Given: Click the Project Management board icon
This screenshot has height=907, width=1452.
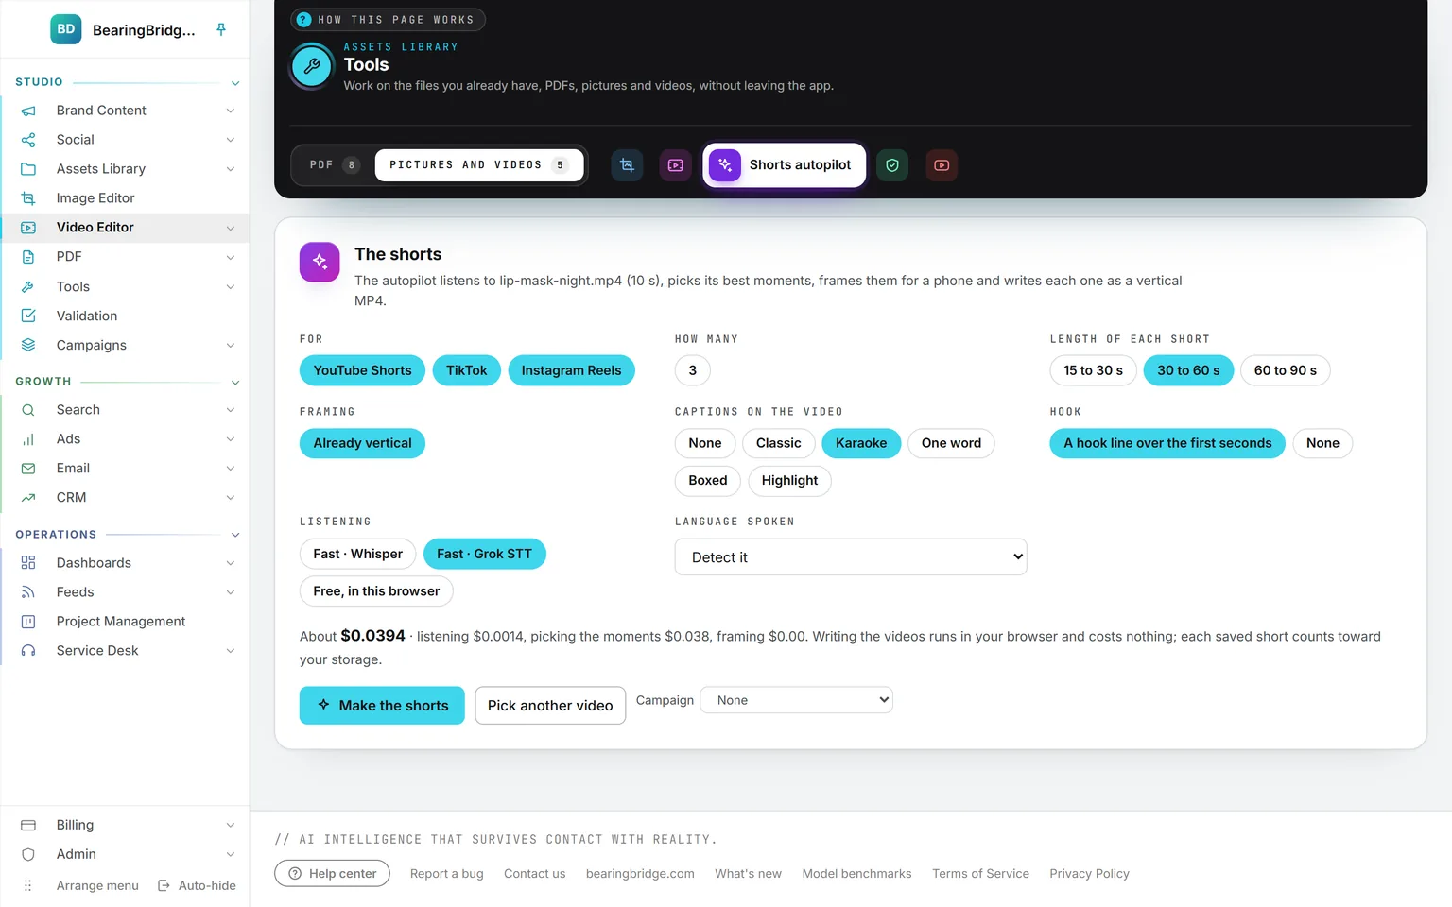Looking at the screenshot, I should point(28,622).
